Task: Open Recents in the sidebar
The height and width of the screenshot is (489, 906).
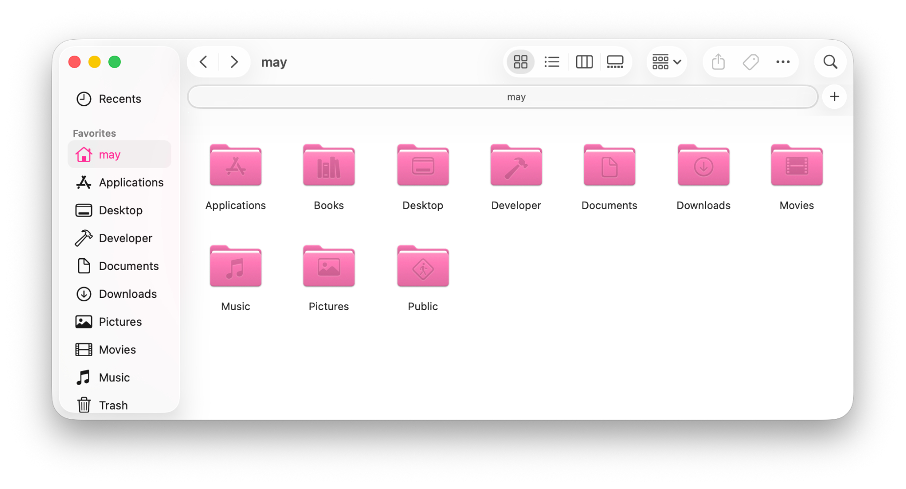Action: 120,99
